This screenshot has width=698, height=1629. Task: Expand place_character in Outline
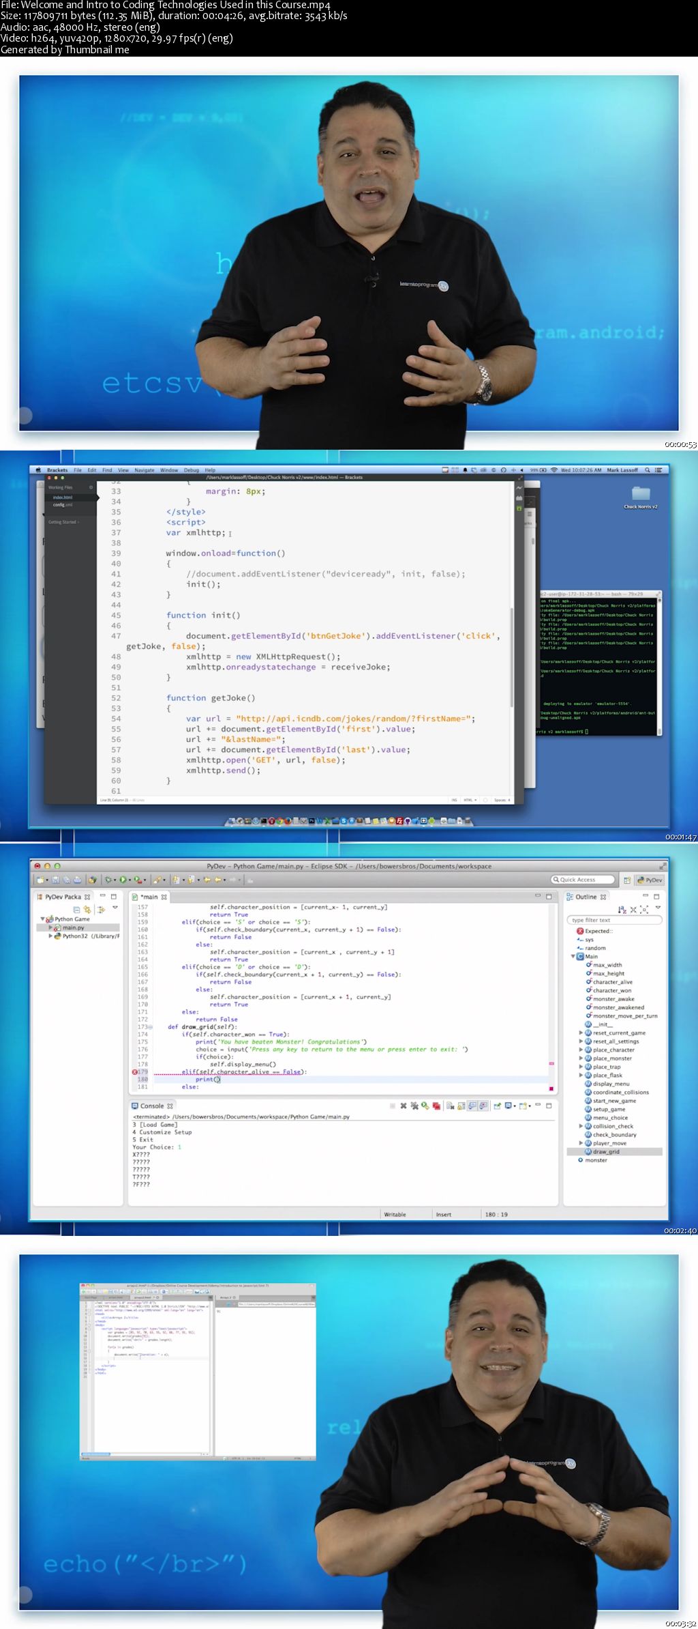(581, 1050)
